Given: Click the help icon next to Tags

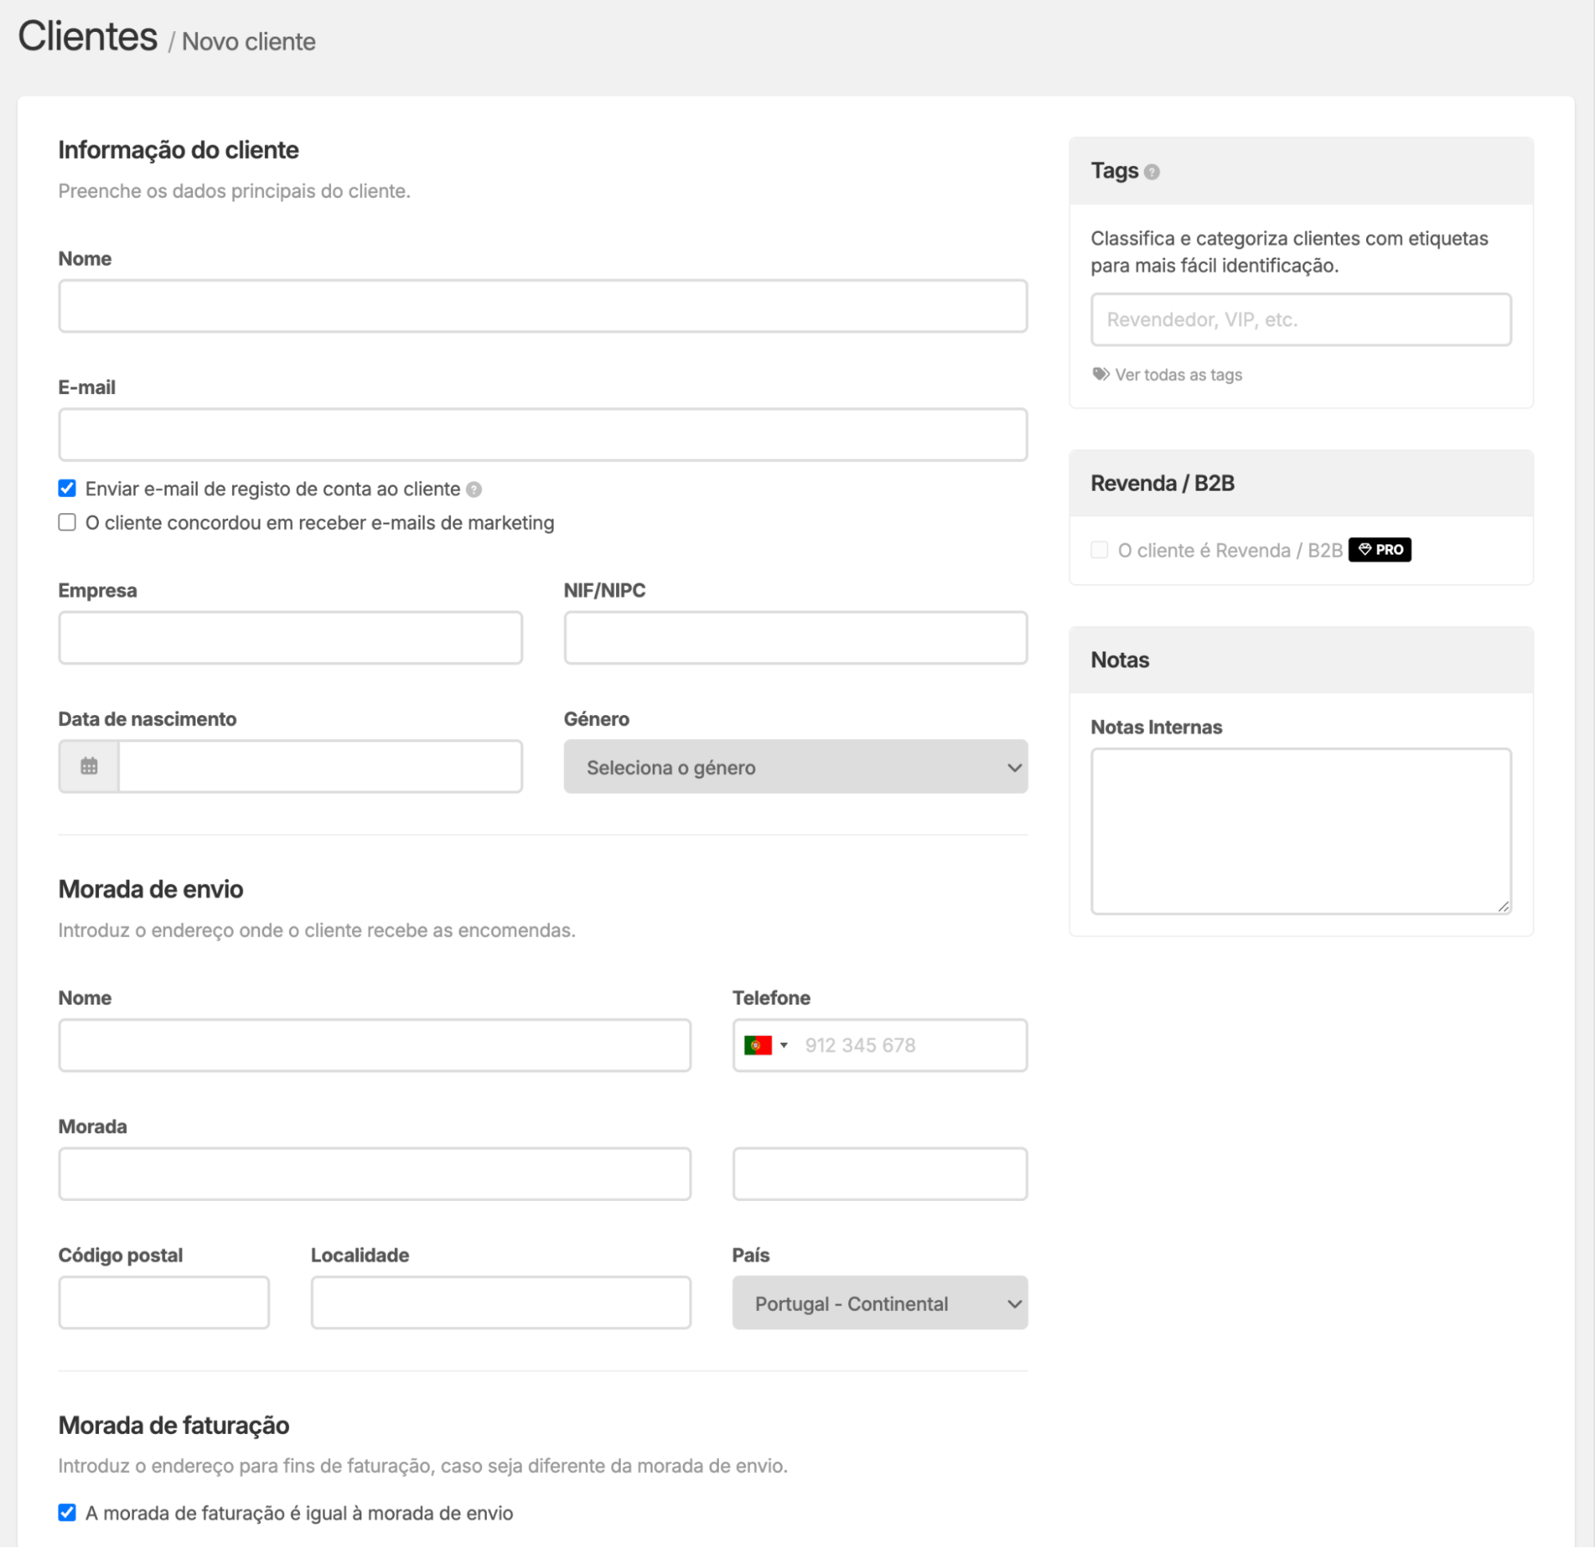Looking at the screenshot, I should [x=1151, y=172].
